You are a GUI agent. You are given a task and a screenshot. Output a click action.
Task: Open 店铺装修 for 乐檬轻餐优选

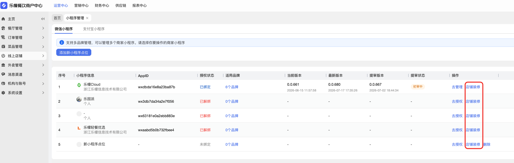point(473,130)
